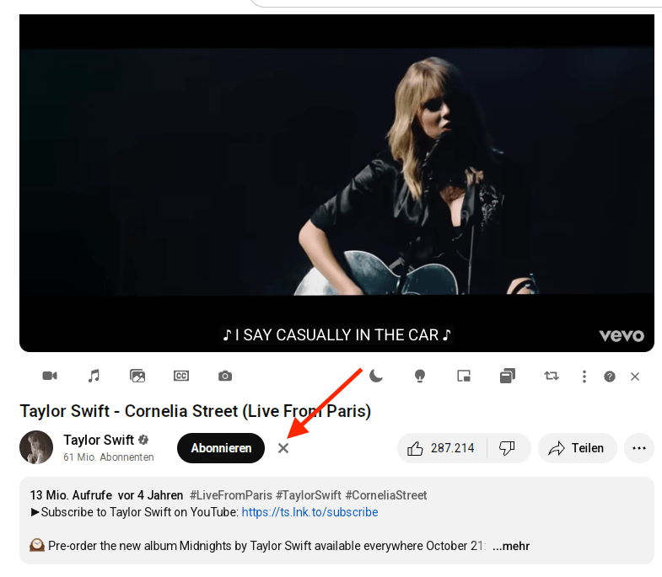
Task: Expand the description with ...mehr
Action: click(511, 546)
